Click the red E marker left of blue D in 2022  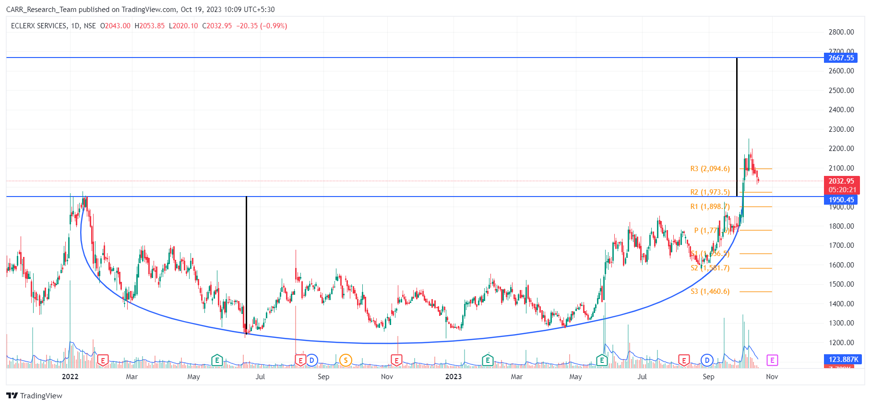click(x=300, y=360)
